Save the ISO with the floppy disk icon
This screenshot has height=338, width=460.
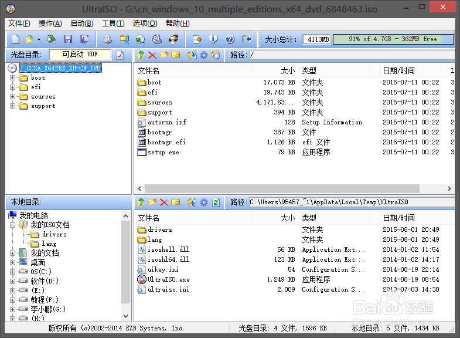tap(68, 39)
